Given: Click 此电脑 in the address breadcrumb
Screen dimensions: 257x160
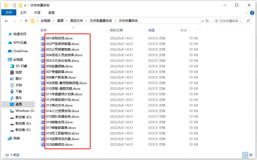Looking at the screenshot, I should 46,21.
